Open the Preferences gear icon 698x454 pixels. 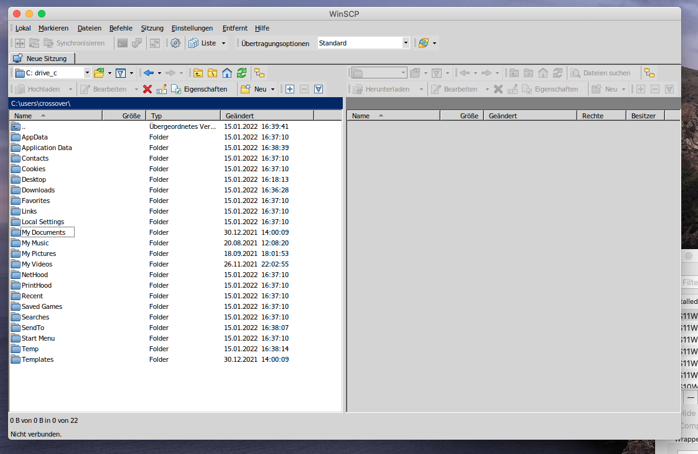point(175,43)
